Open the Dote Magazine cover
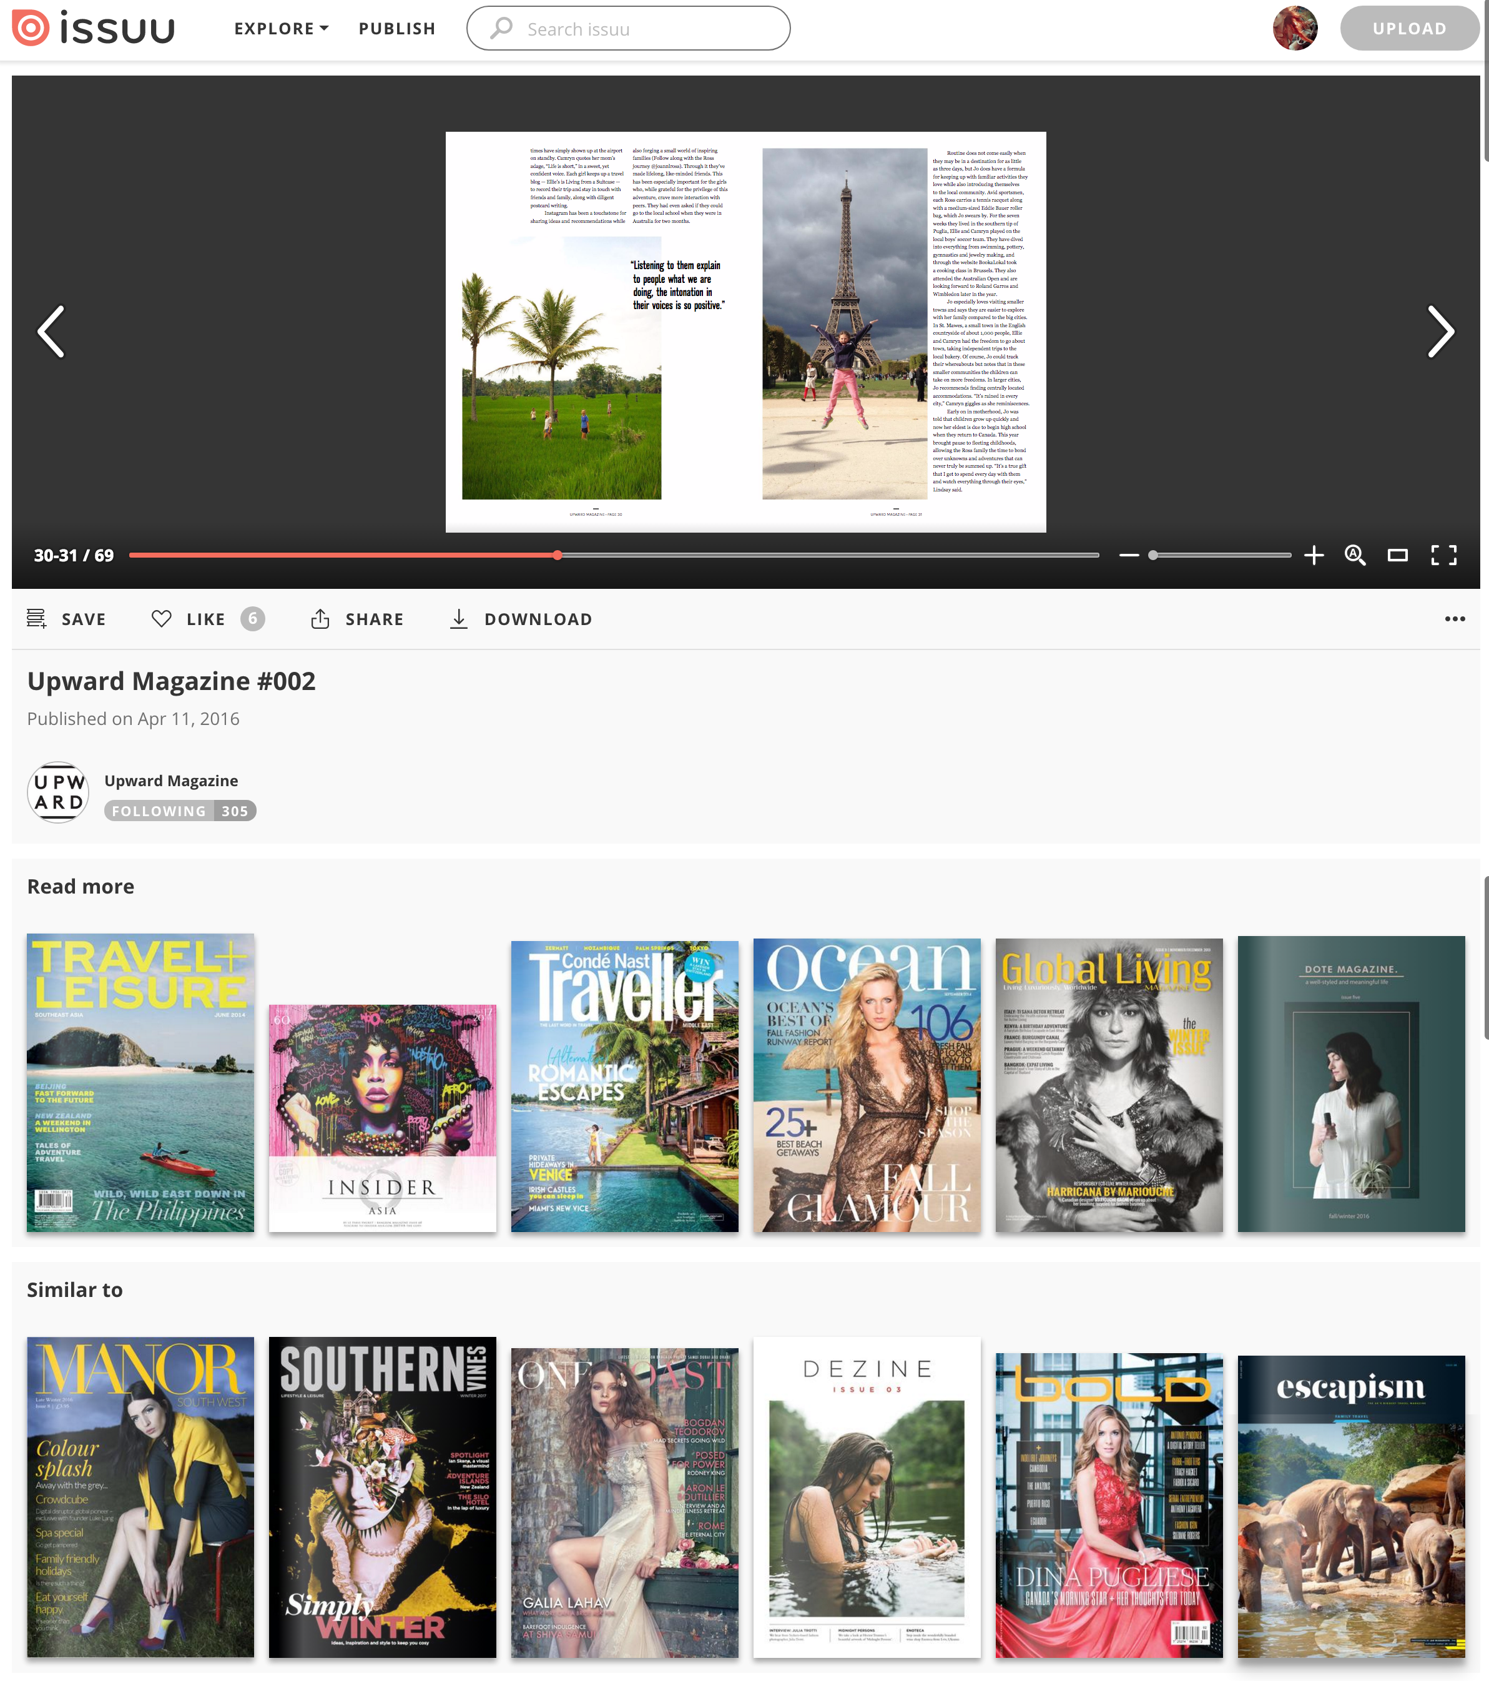Image resolution: width=1489 pixels, height=1681 pixels. tap(1351, 1084)
